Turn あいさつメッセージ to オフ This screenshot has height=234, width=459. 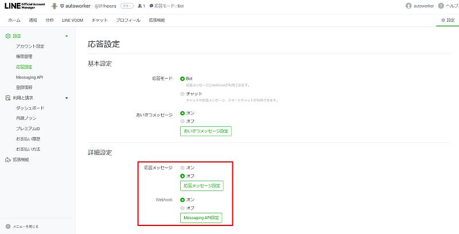182,121
